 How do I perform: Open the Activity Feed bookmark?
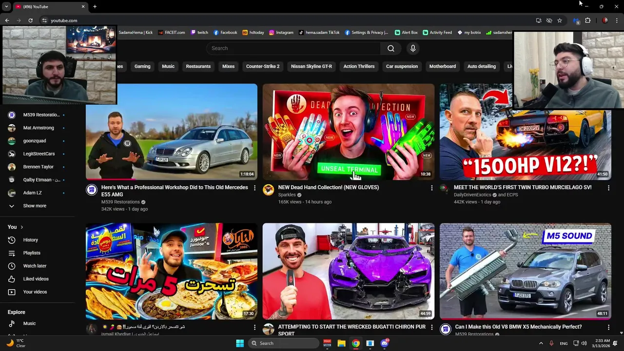click(437, 33)
